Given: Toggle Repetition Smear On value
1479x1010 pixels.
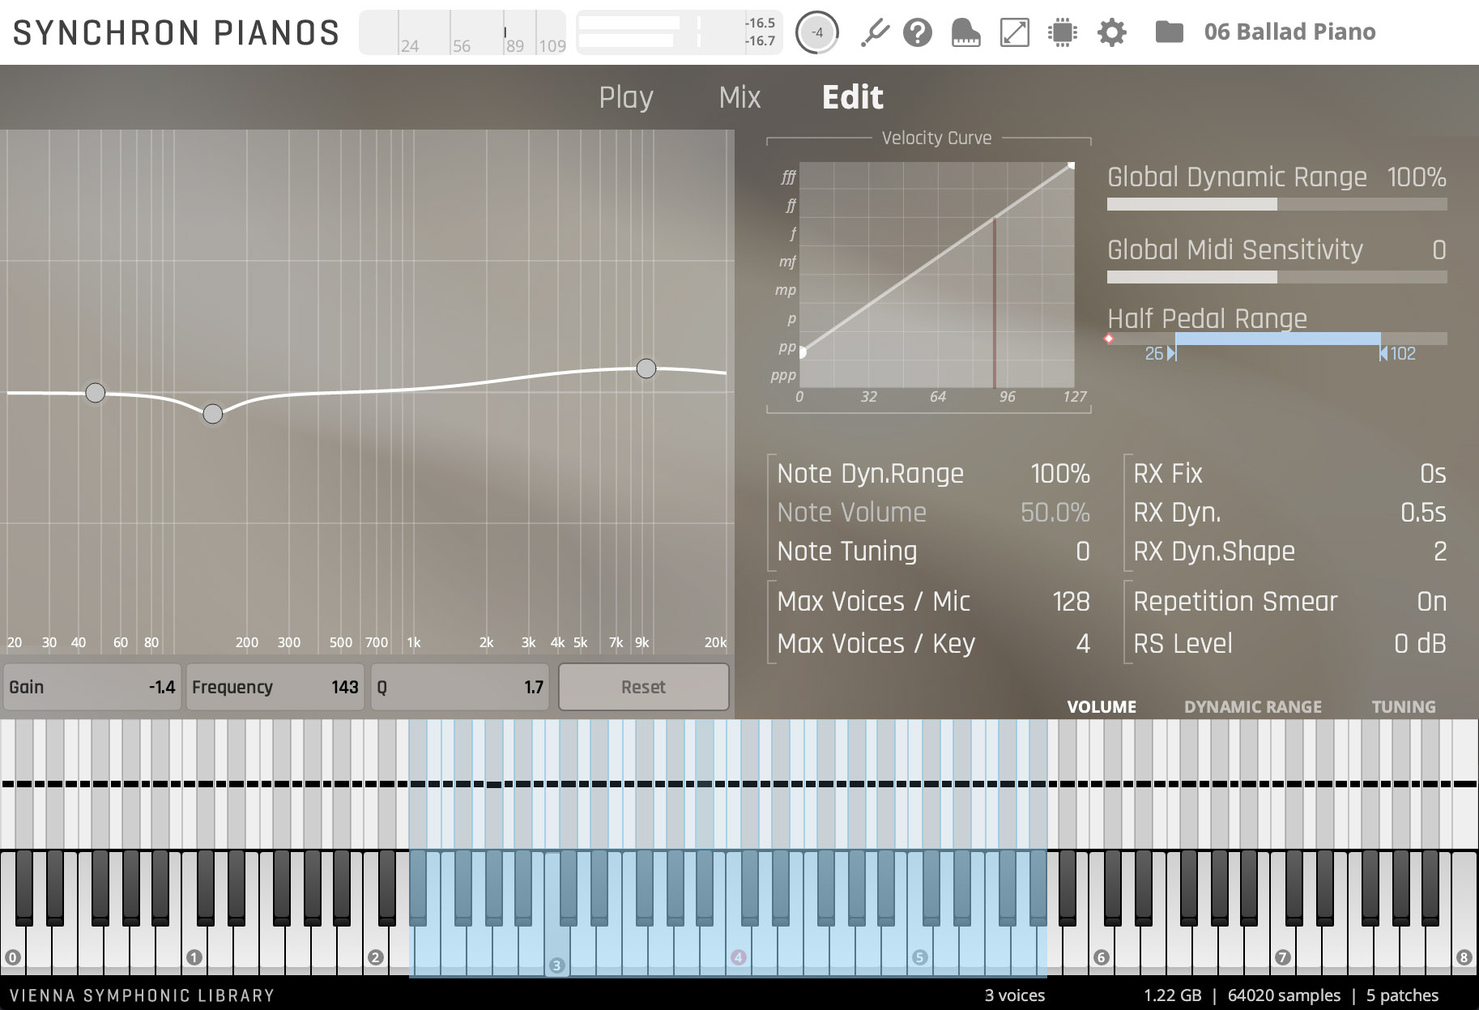Looking at the screenshot, I should coord(1431,602).
